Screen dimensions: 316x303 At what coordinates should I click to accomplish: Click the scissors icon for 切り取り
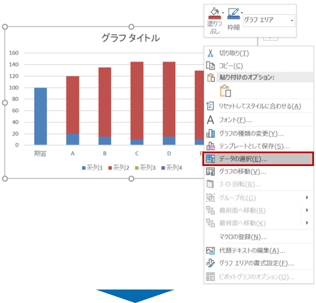[210, 53]
